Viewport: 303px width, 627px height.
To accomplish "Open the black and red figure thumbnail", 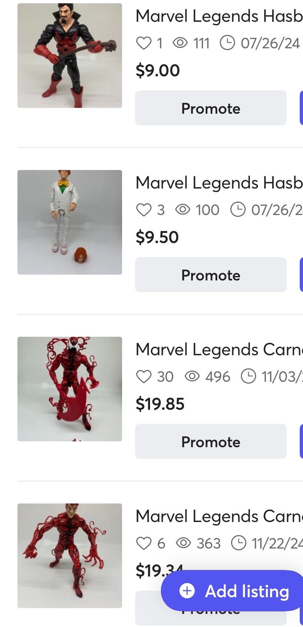I will 70,56.
